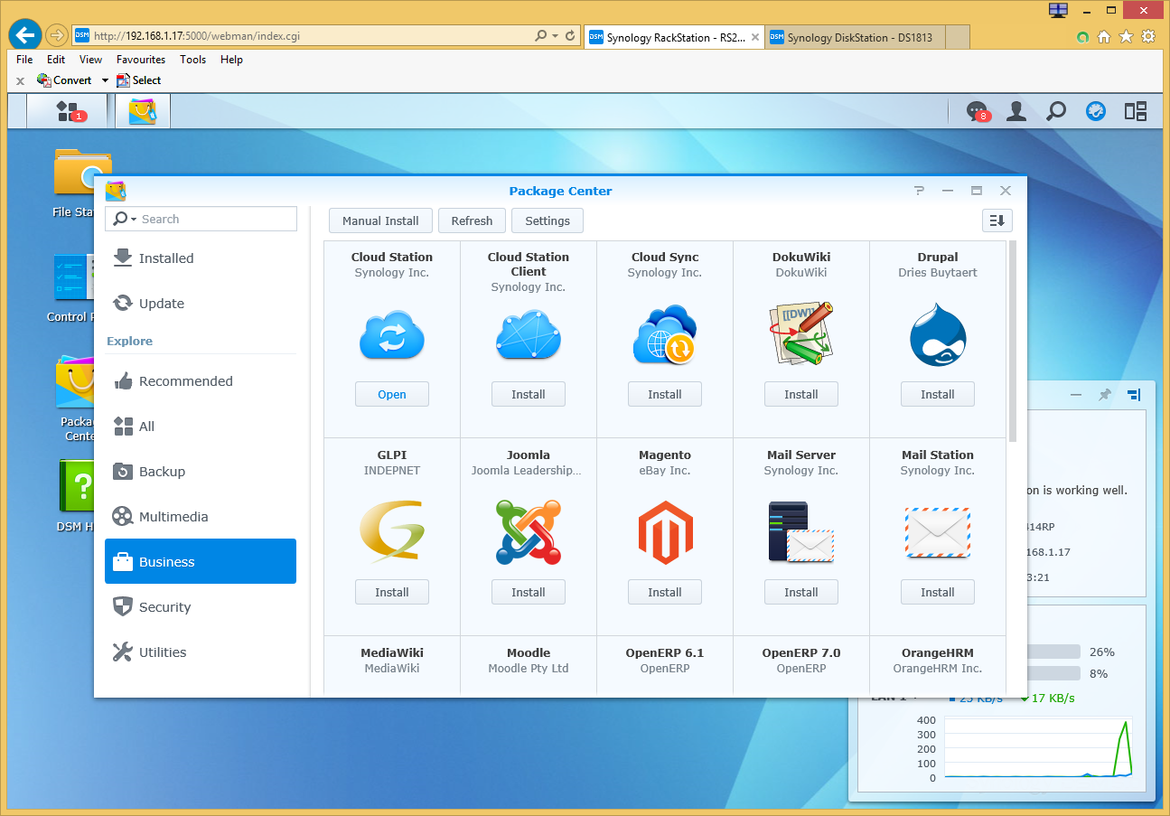
Task: Click the package list vertical scrollbar
Action: click(x=1012, y=343)
